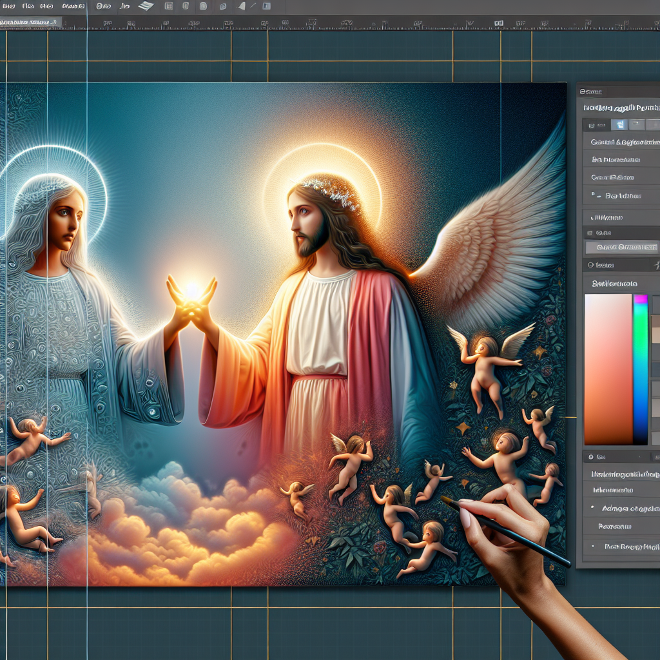Toggle the small square checkbox above the highlighted row
Viewport: 660px width, 660px height.
589,233
